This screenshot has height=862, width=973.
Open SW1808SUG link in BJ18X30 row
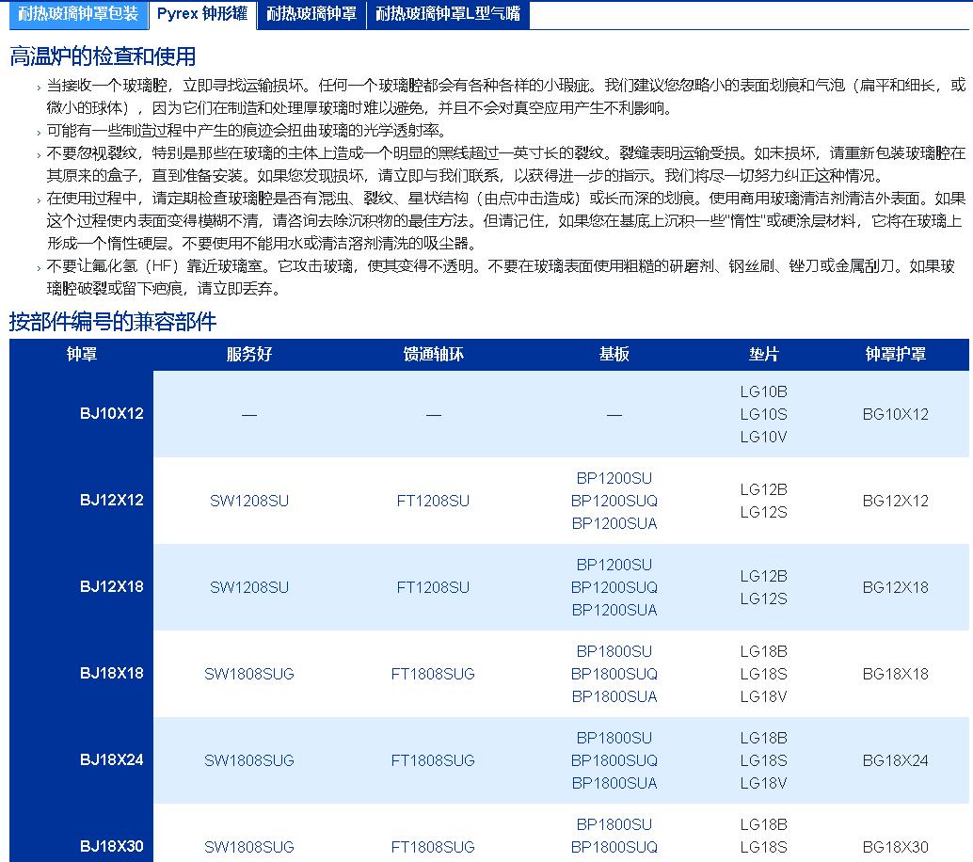249,847
